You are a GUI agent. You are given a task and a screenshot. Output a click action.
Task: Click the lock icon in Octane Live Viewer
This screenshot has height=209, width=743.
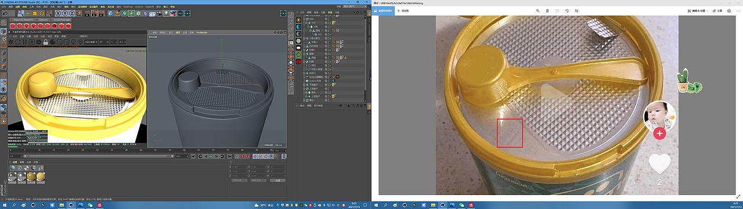pos(45,42)
